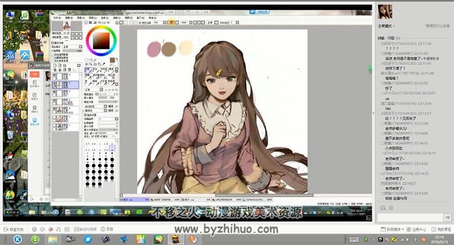Screen dimensions: 454x245
Task: Toggle the pressure 浓度 checkbox
Action: 92,136
